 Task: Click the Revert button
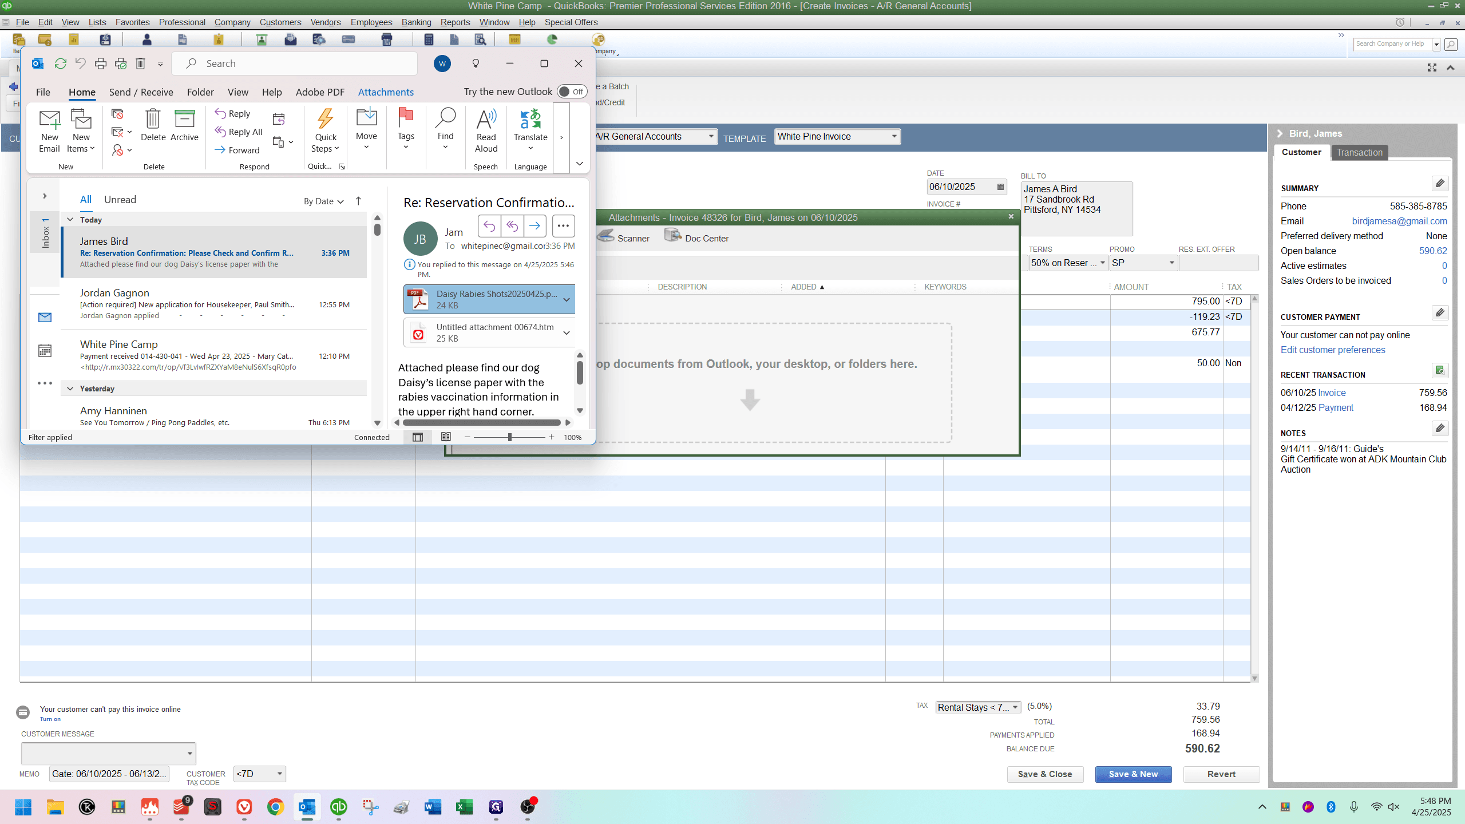click(1221, 774)
